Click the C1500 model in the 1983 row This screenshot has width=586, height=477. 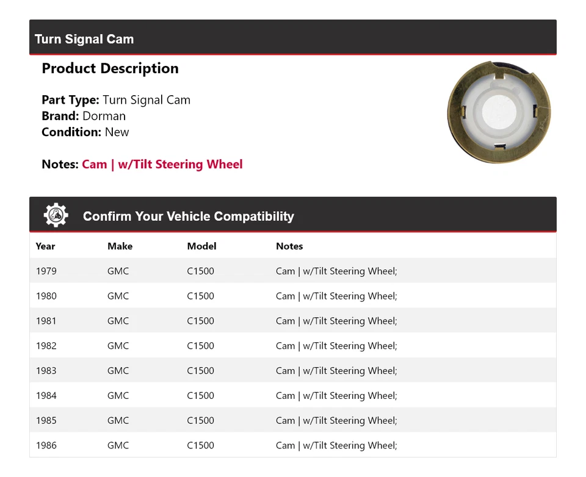point(201,370)
